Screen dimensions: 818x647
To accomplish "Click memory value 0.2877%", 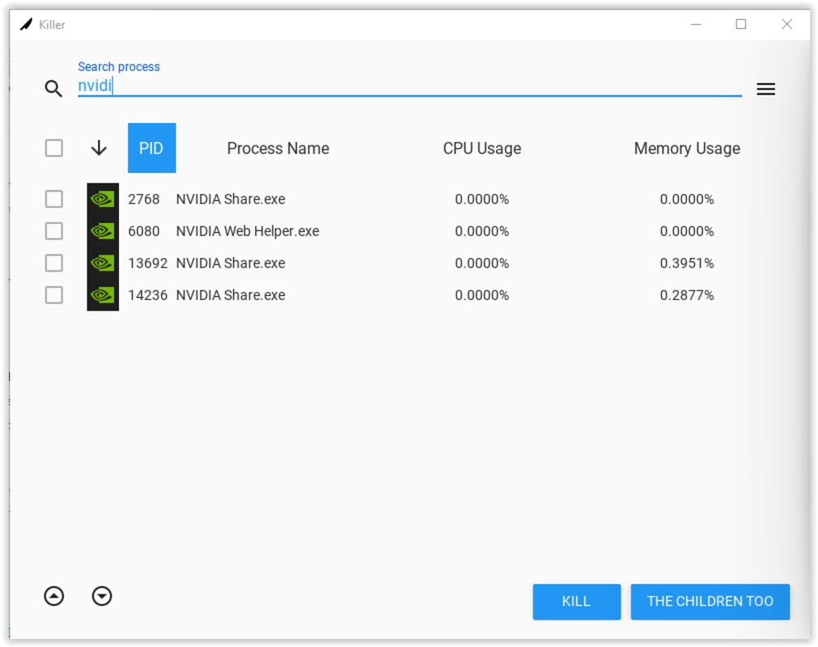I will [x=687, y=295].
